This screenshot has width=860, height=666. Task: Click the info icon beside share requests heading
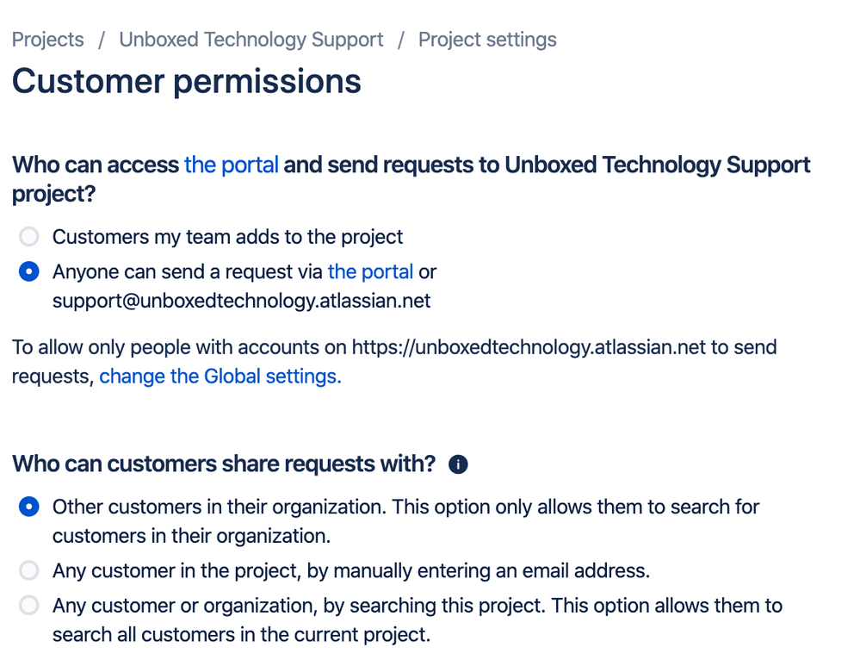tap(458, 464)
